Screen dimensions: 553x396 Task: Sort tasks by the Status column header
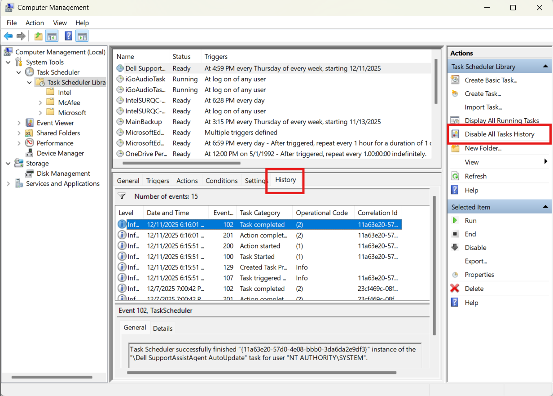point(185,57)
